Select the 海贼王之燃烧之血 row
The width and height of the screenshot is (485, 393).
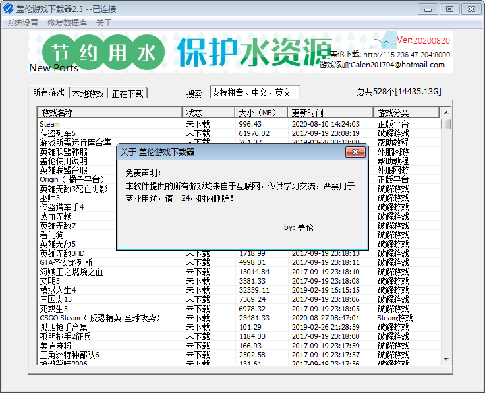click(x=239, y=272)
